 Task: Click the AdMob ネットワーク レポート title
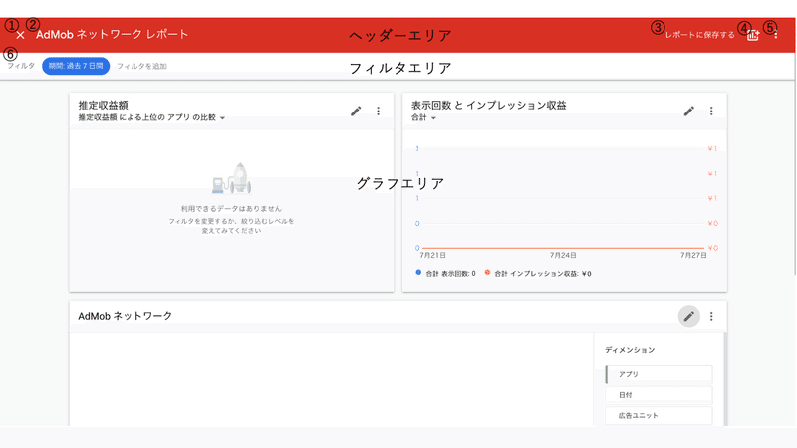(x=112, y=34)
